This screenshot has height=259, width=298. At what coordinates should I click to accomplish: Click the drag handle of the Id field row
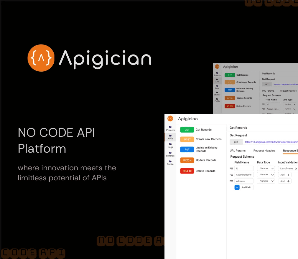click(x=231, y=168)
